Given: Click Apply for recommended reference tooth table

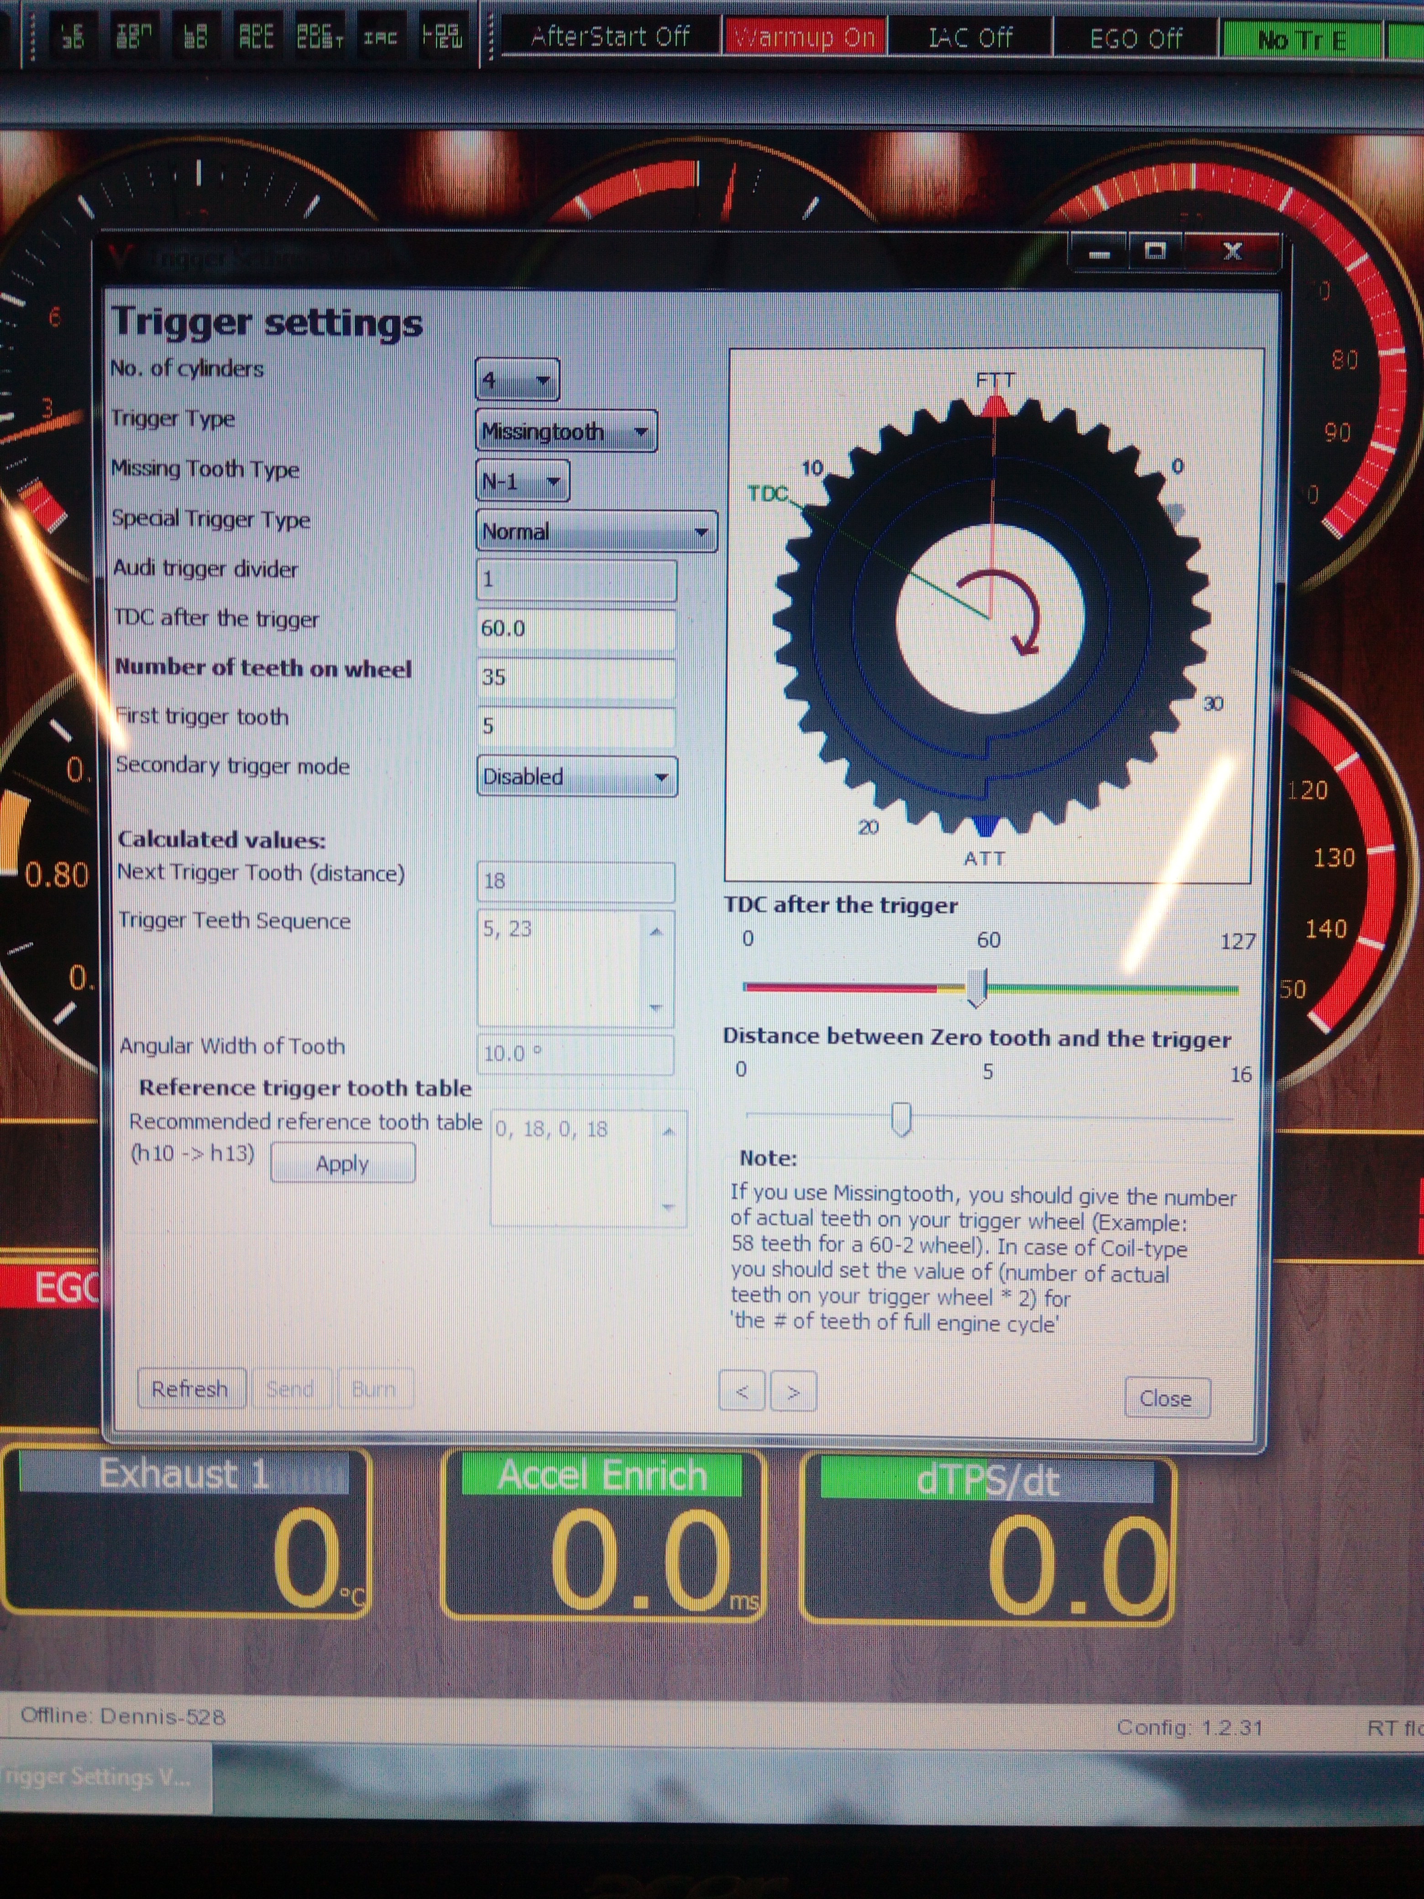Looking at the screenshot, I should 342,1163.
